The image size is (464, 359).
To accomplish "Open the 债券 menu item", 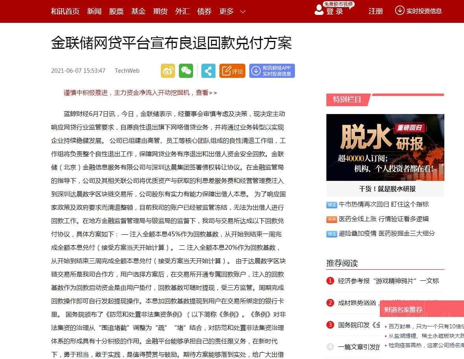I will tap(204, 11).
